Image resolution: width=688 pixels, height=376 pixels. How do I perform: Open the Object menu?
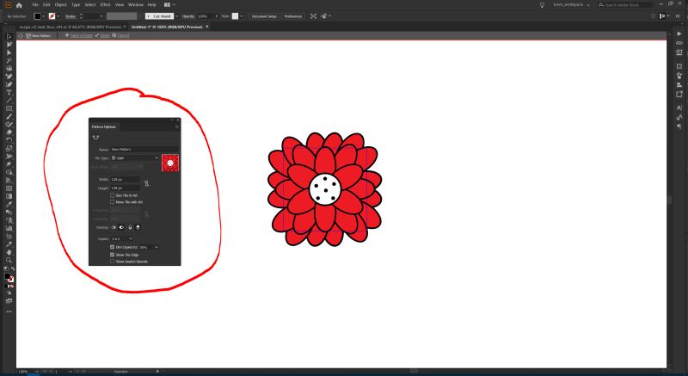tap(60, 5)
